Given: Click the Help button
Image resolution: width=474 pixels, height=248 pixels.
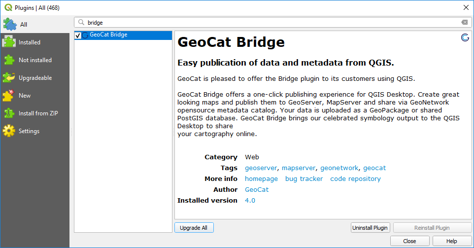Looking at the screenshot, I should pyautogui.click(x=452, y=241).
